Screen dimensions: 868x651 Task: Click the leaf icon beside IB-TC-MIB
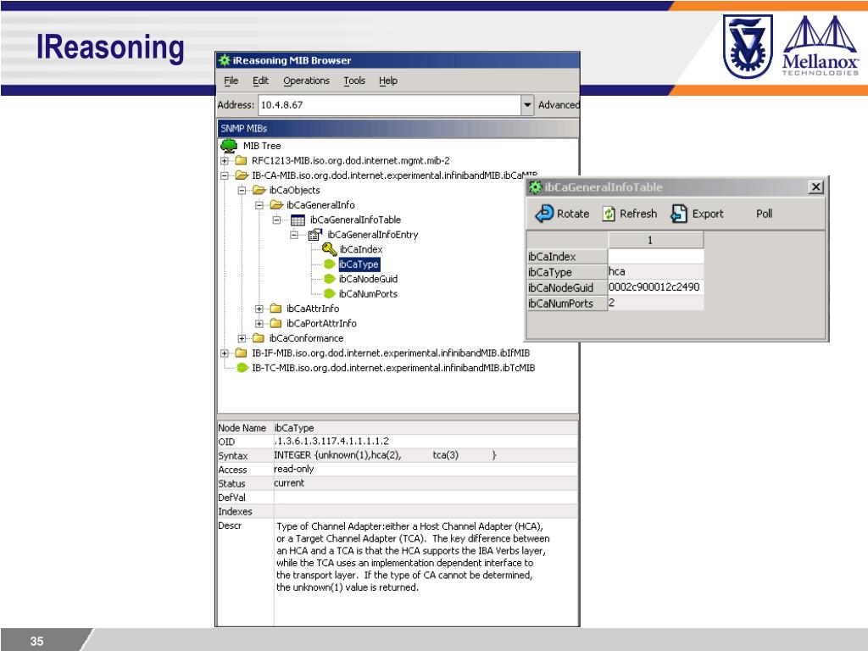tap(242, 368)
